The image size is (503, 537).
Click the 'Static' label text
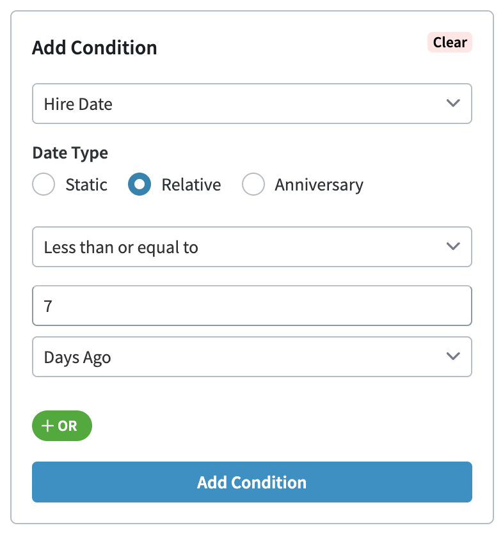pos(86,185)
